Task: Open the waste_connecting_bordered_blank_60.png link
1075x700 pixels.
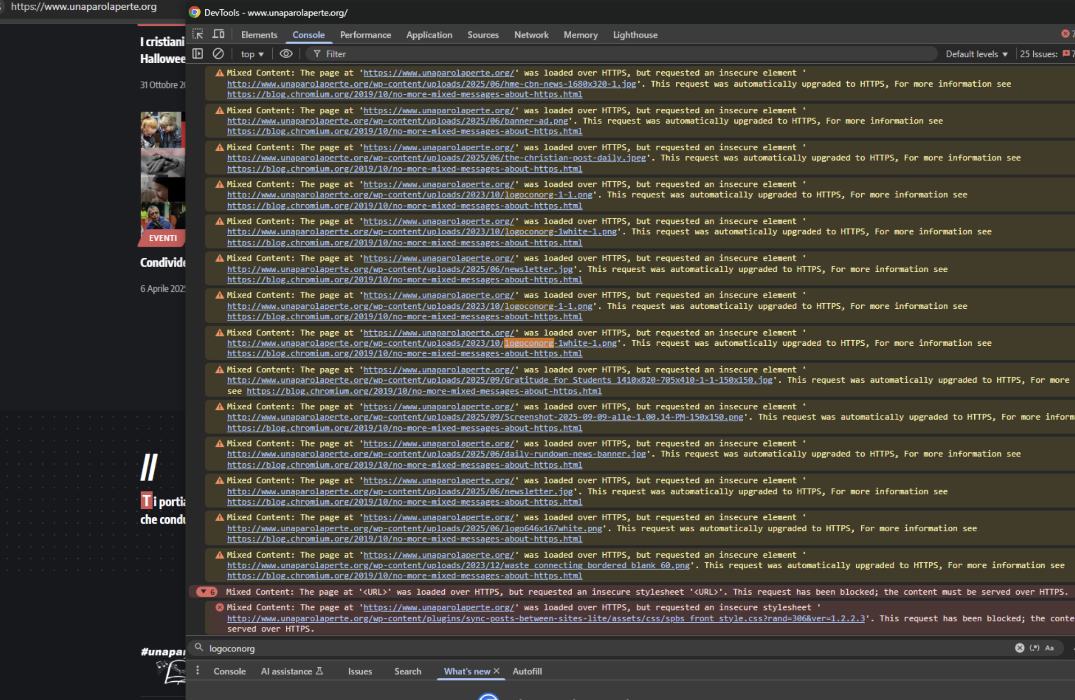Action: coord(458,566)
